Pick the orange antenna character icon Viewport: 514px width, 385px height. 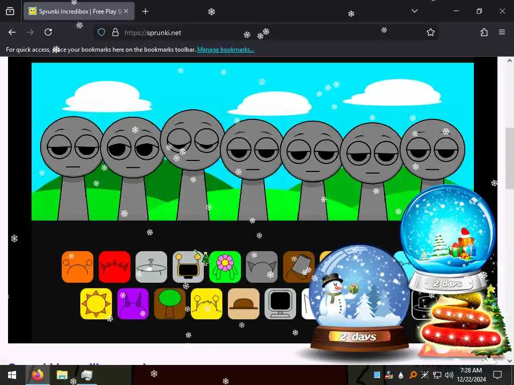point(77,267)
